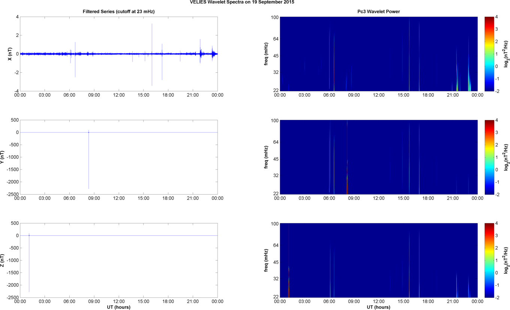
Task: Click the log2(nT²/Hz) label of the middle colorbar
Action: point(506,157)
